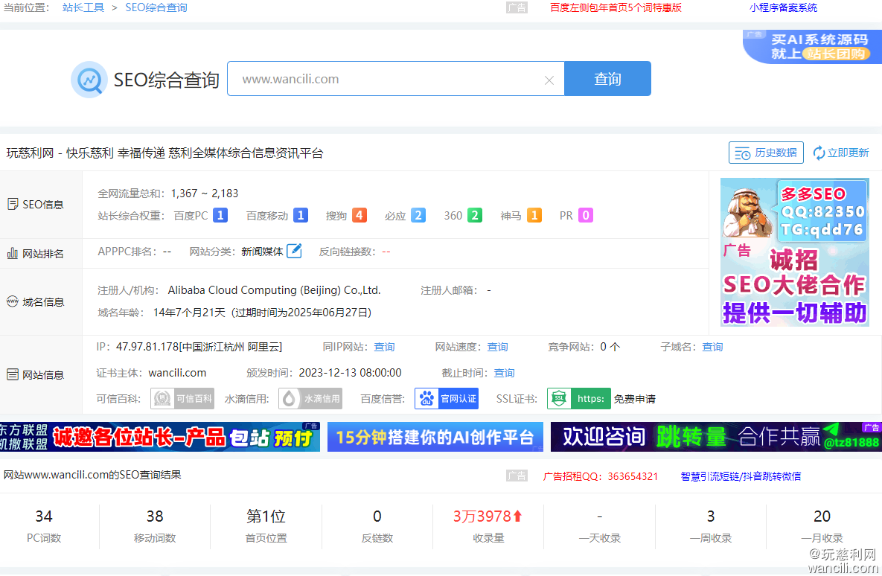Viewport: 882px width, 576px height.
Task: Click the page title 玩慈利网 heading text
Action: coord(164,153)
